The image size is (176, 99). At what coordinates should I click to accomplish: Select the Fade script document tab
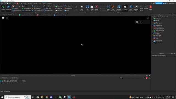coord(44,15)
